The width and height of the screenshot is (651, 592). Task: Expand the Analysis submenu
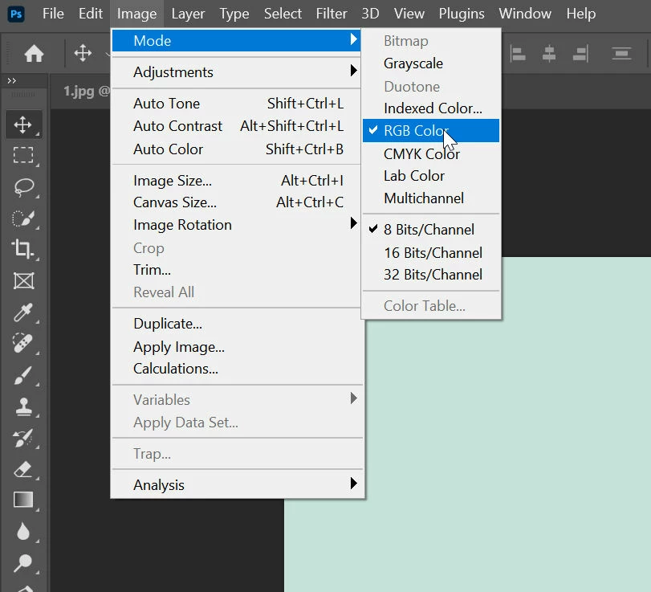(236, 485)
